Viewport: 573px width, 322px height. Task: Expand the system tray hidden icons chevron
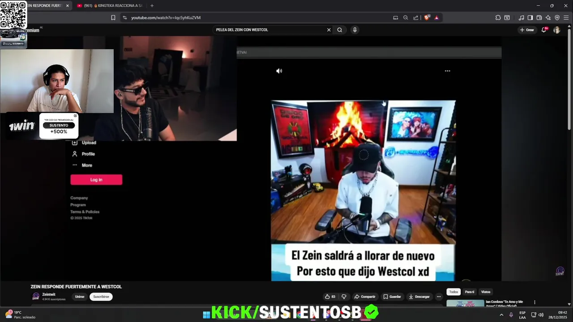point(501,315)
